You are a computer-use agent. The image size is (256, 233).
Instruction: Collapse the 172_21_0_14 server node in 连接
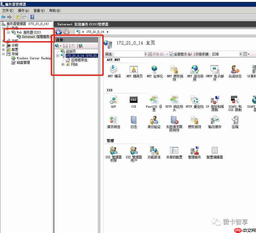58,56
